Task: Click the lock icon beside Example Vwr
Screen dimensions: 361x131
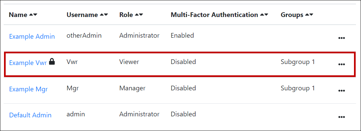Action: (x=52, y=62)
